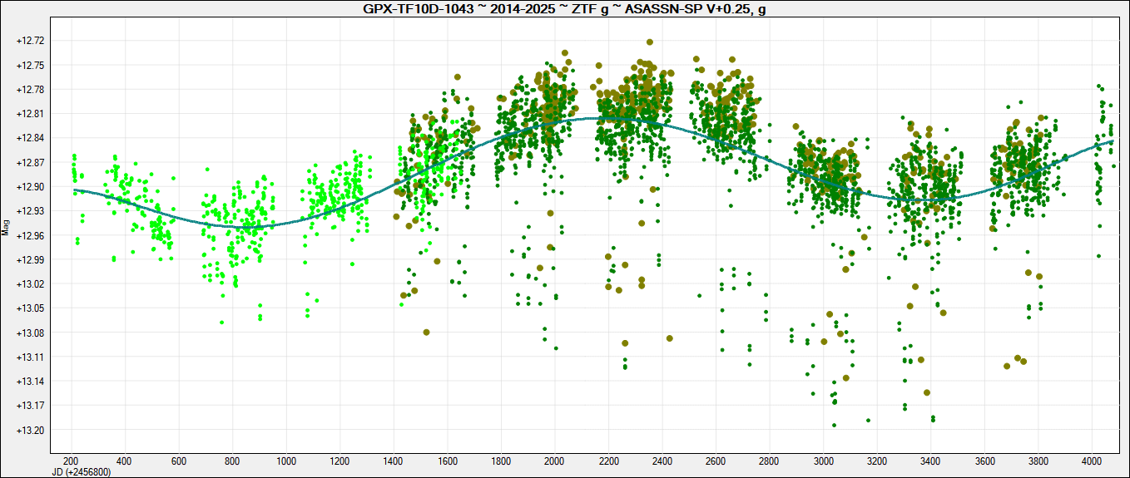The image size is (1130, 478).
Task: Click the 1000 tick on JD axis
Action: coord(285,461)
